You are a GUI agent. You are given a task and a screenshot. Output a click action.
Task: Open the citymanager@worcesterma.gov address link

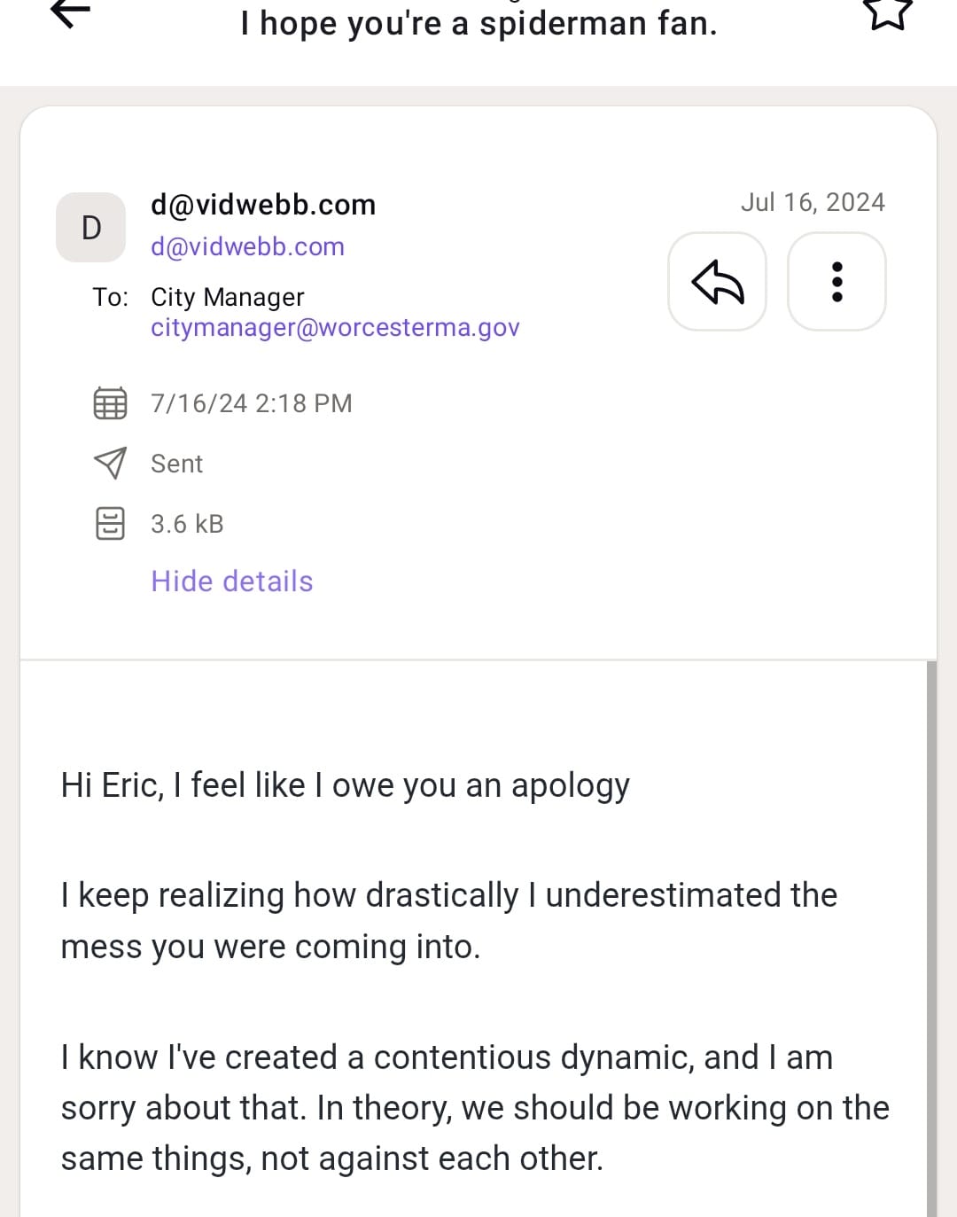[335, 328]
